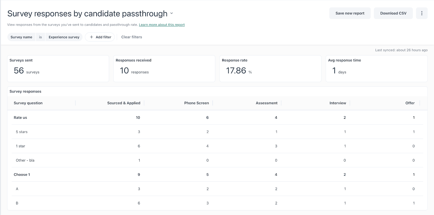This screenshot has width=434, height=215.
Task: Click the Offer column header
Action: tap(410, 103)
